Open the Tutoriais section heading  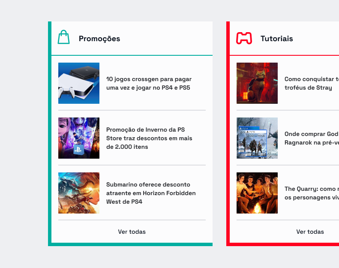(276, 39)
